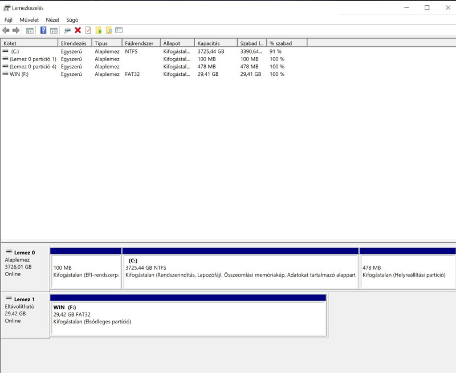Sort by the % szabad column header

[x=287, y=43]
